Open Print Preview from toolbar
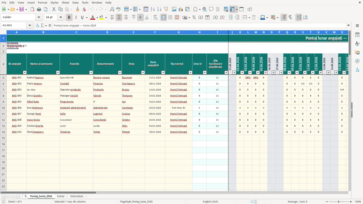The height and width of the screenshot is (204, 363). (x=45, y=9)
